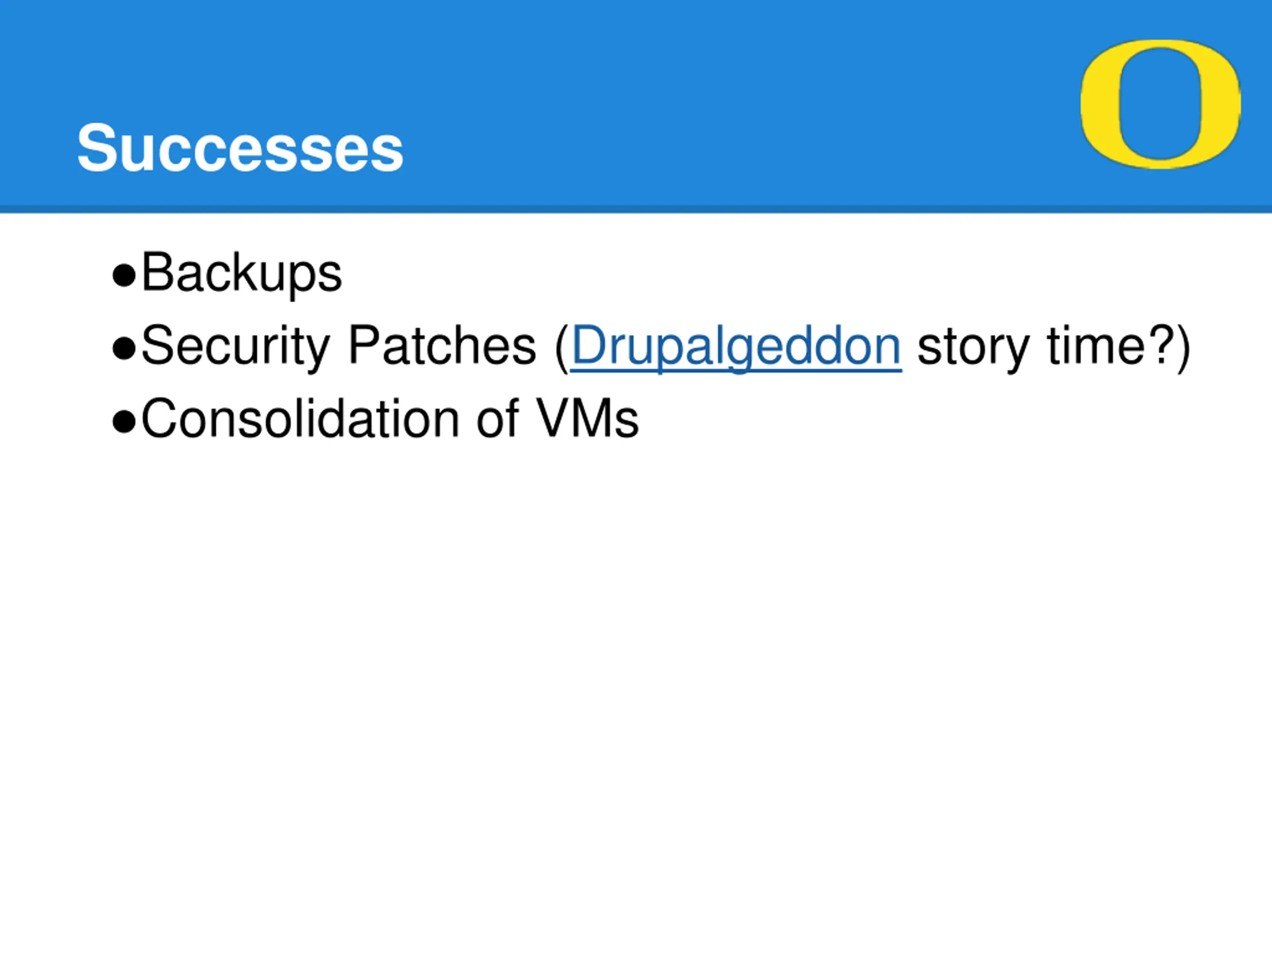Select the Successes slide title
Image resolution: width=1272 pixels, height=954 pixels.
coord(240,148)
